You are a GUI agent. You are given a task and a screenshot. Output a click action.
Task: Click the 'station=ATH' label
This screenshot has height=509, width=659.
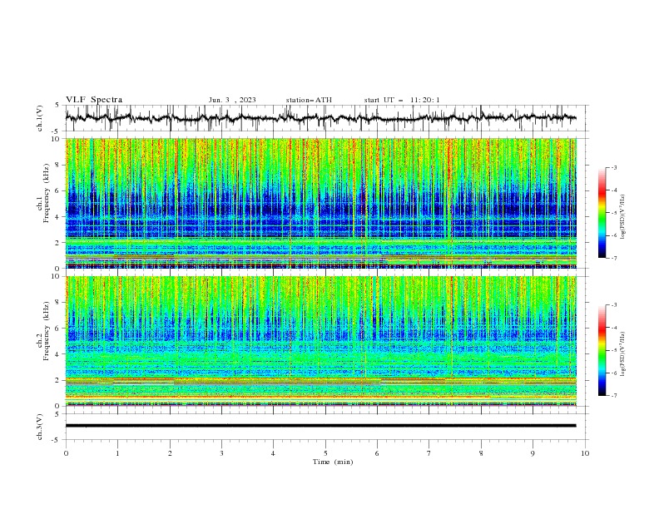(x=309, y=100)
